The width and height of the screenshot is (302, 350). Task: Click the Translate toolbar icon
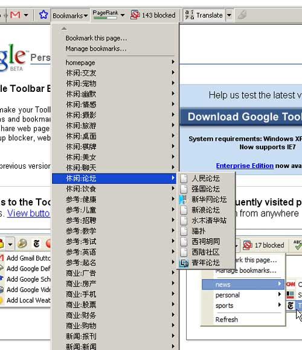(x=190, y=15)
